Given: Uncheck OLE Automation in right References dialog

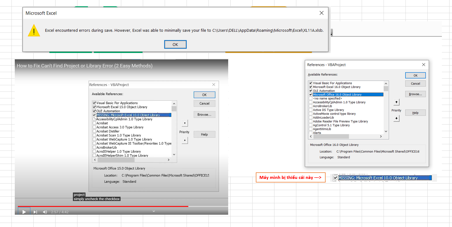Looking at the screenshot, I should 311,91.
